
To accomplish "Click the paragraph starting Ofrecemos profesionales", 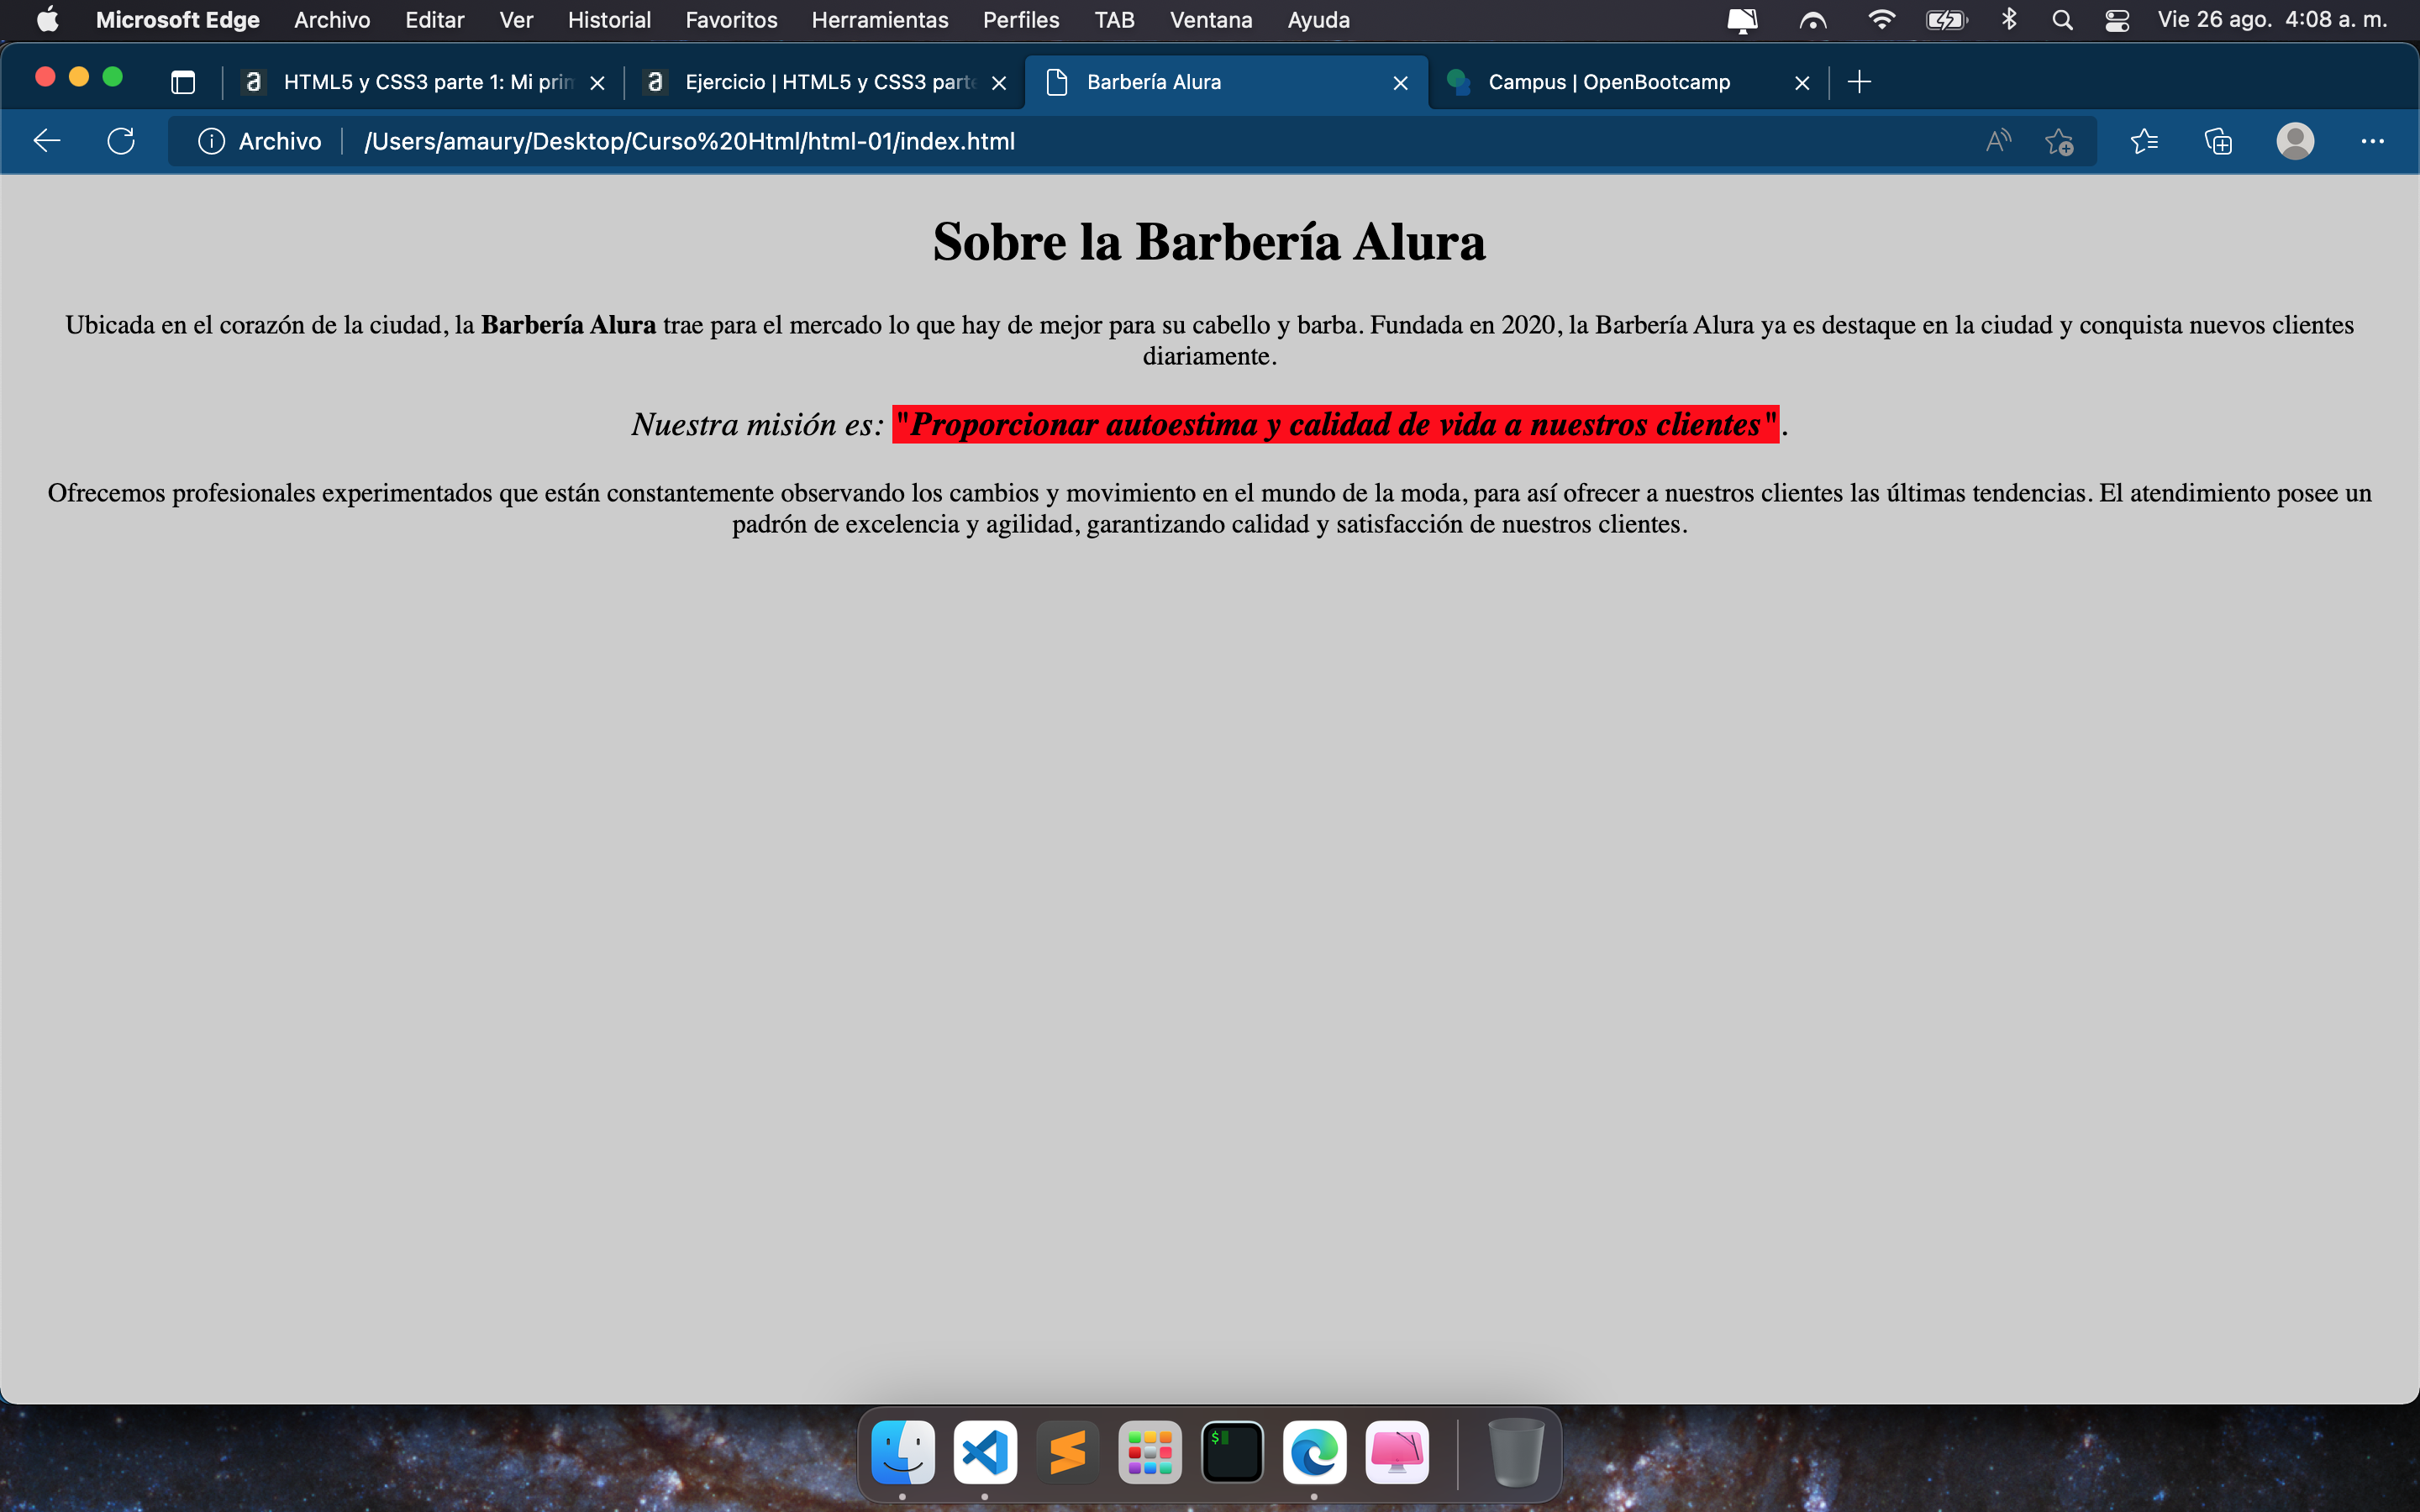I will coord(1209,508).
